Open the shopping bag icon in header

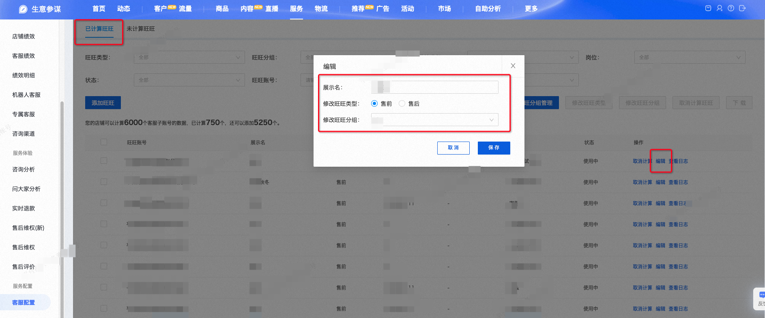[x=708, y=8]
